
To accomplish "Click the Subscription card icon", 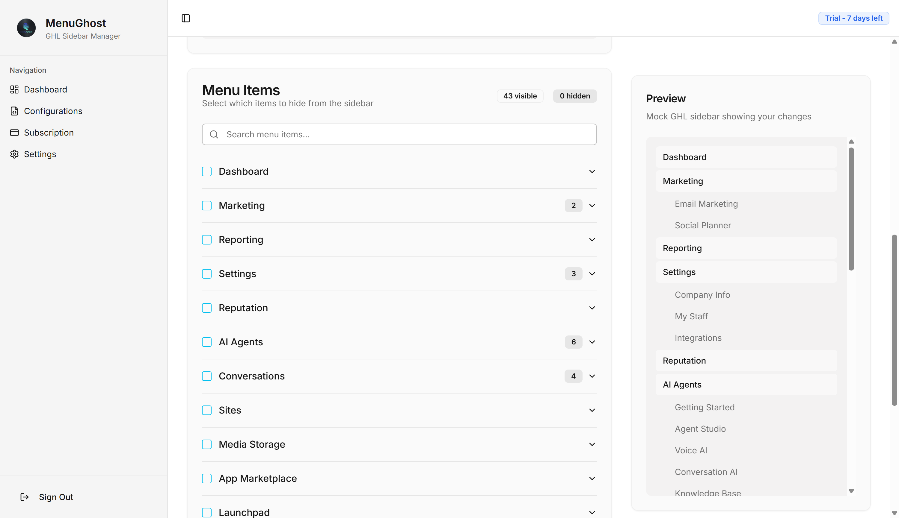I will [x=14, y=132].
